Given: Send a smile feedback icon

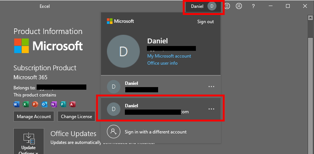Looking at the screenshot, I should (227, 6).
